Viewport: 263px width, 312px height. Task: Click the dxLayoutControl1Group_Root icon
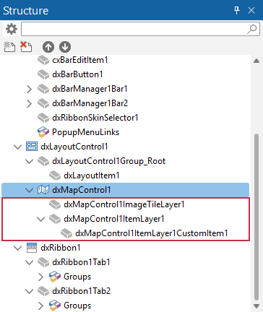coord(43,161)
